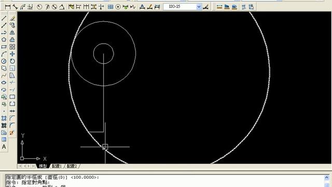Select the Region tool
This screenshot has height=187, width=332.
[x=4, y=133]
